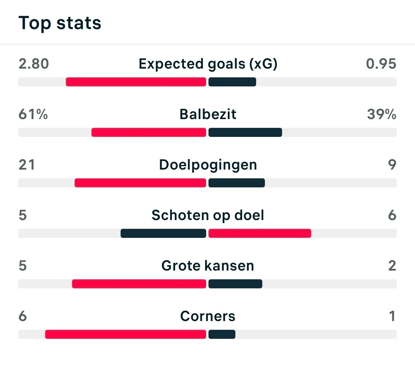The image size is (415, 367).
Task: Click the red Corners bar
Action: pyautogui.click(x=125, y=334)
